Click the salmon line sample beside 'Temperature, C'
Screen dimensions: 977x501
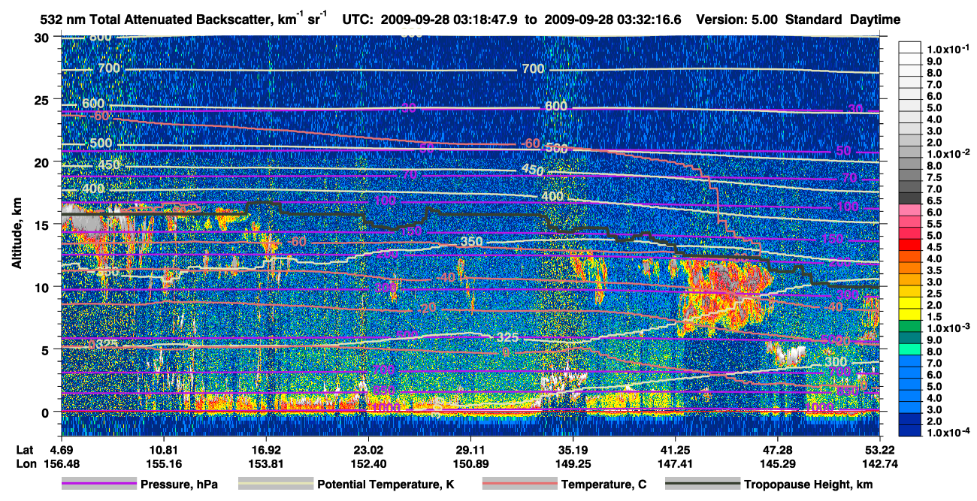pos(519,484)
